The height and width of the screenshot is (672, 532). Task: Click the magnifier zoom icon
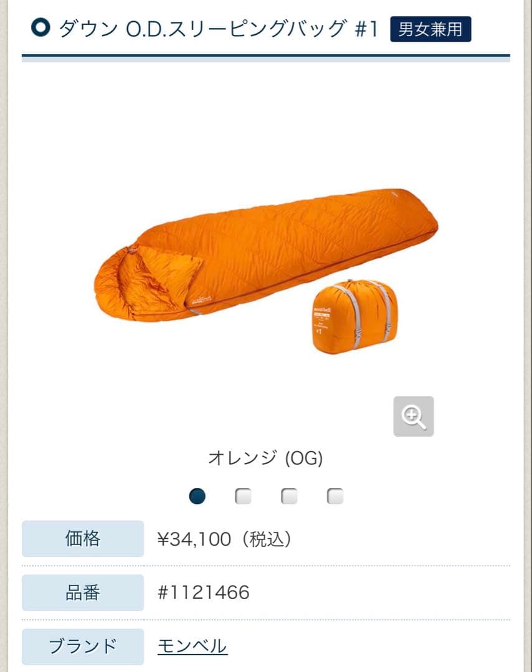click(x=413, y=416)
